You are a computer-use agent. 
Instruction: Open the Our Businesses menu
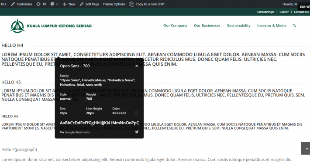[207, 26]
